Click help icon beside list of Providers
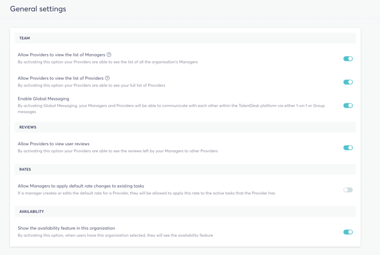 tap(107, 78)
